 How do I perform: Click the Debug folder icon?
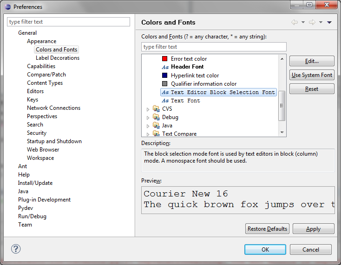pos(156,117)
